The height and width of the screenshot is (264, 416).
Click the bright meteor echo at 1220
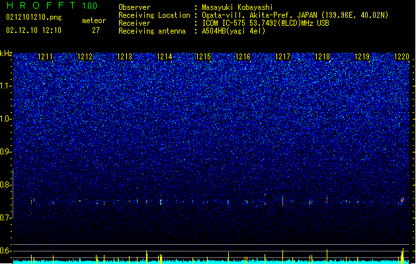(x=402, y=201)
